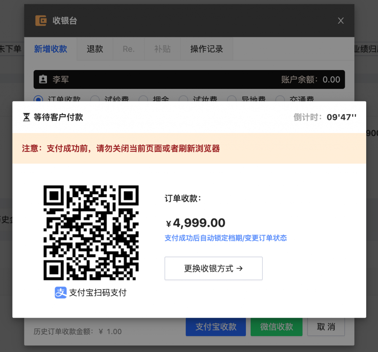This screenshot has width=378, height=352.
Task: Click the hourglass icon next to 等待客户付款
Action: [26, 117]
